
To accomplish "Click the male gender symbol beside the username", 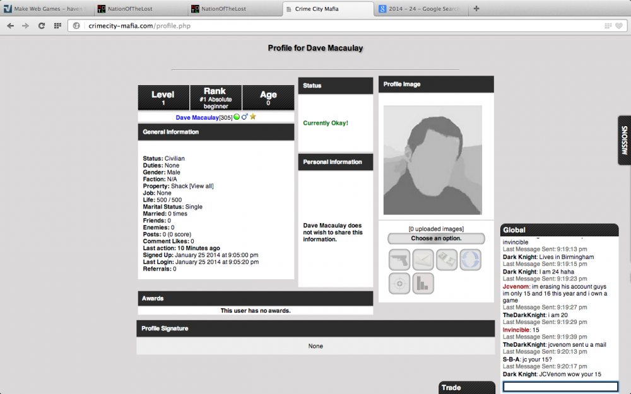I will click(x=244, y=117).
